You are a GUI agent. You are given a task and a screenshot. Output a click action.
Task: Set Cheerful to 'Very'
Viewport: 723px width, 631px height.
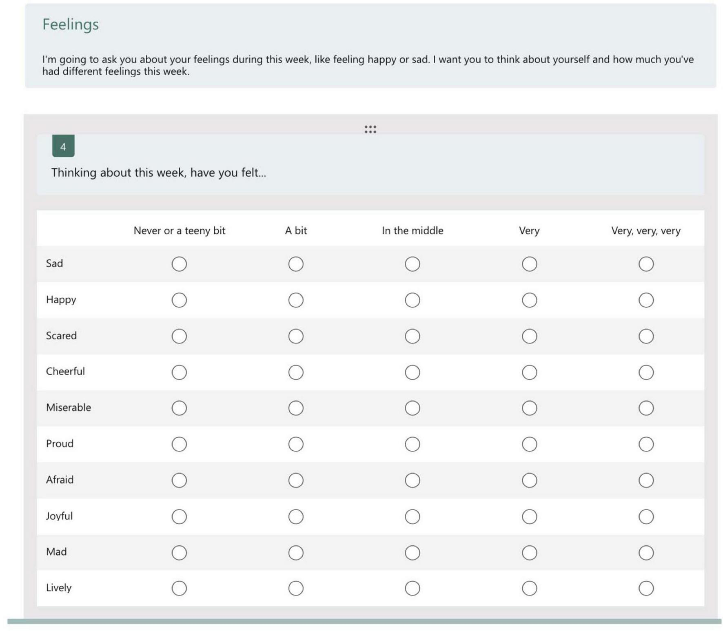coord(529,372)
